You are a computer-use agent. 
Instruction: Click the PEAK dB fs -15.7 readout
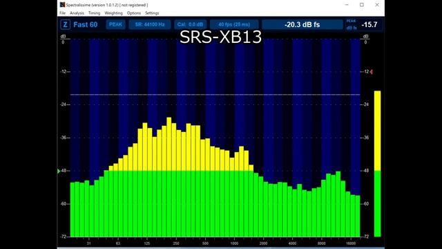[x=364, y=25]
